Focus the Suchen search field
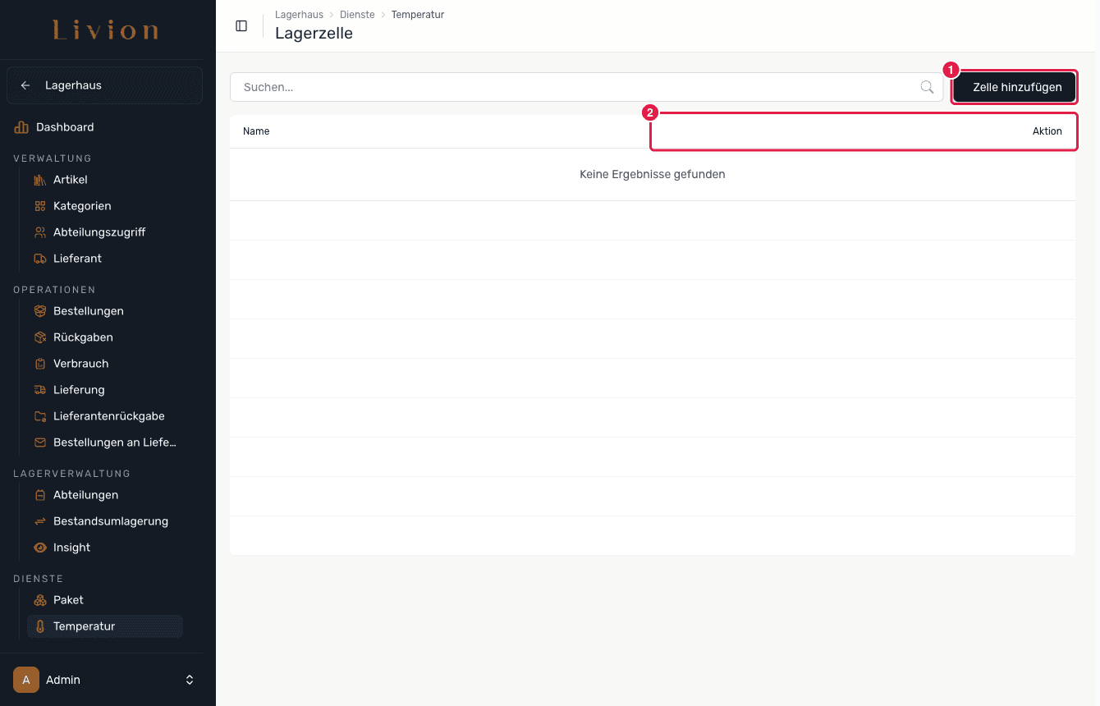Screen dimensions: 1100x706 [586, 87]
